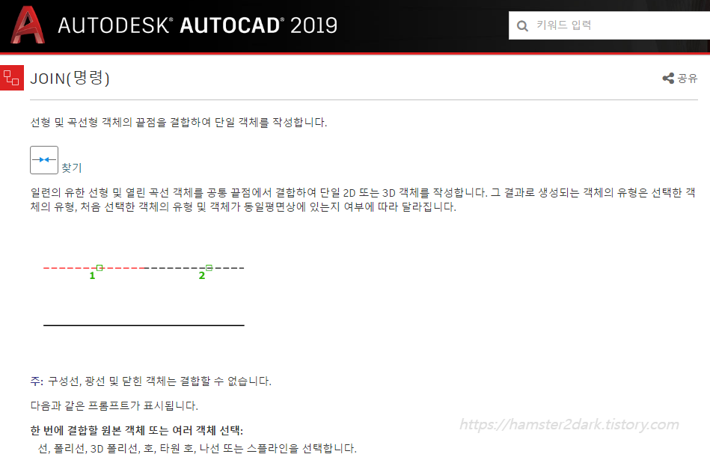The width and height of the screenshot is (710, 466).
Task: Click the share nodes icon
Action: tap(668, 79)
